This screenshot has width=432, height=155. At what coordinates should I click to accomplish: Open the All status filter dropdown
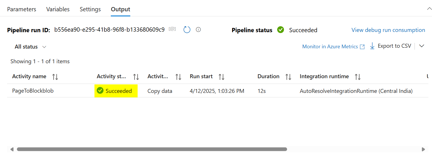30,47
